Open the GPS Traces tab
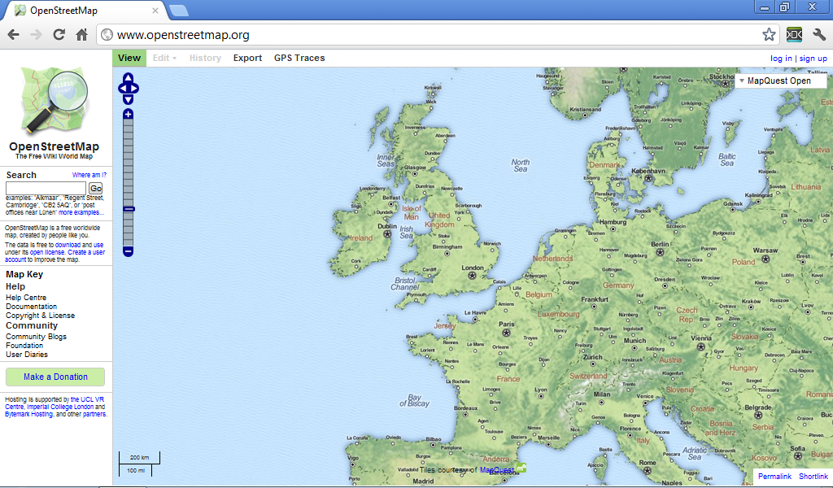Image resolution: width=833 pixels, height=488 pixels. pos(299,58)
